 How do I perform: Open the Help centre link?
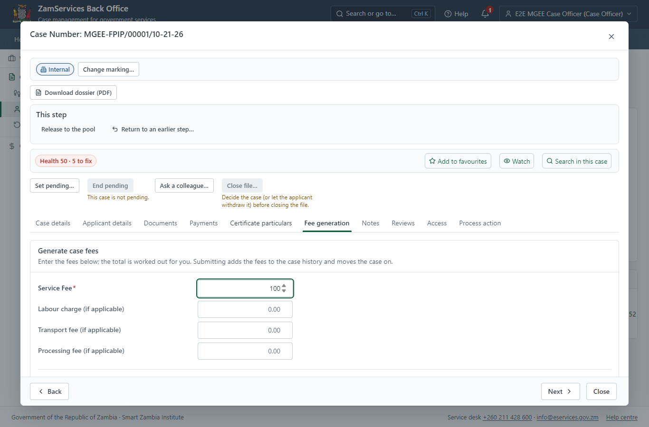(x=622, y=418)
